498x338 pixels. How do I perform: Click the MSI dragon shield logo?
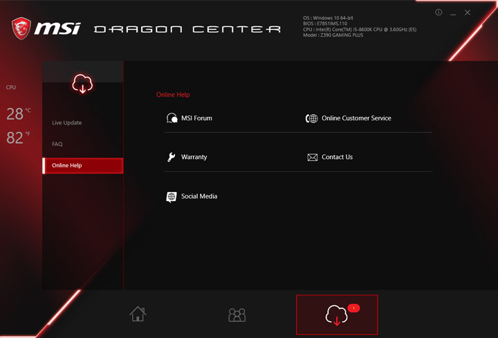[21, 28]
